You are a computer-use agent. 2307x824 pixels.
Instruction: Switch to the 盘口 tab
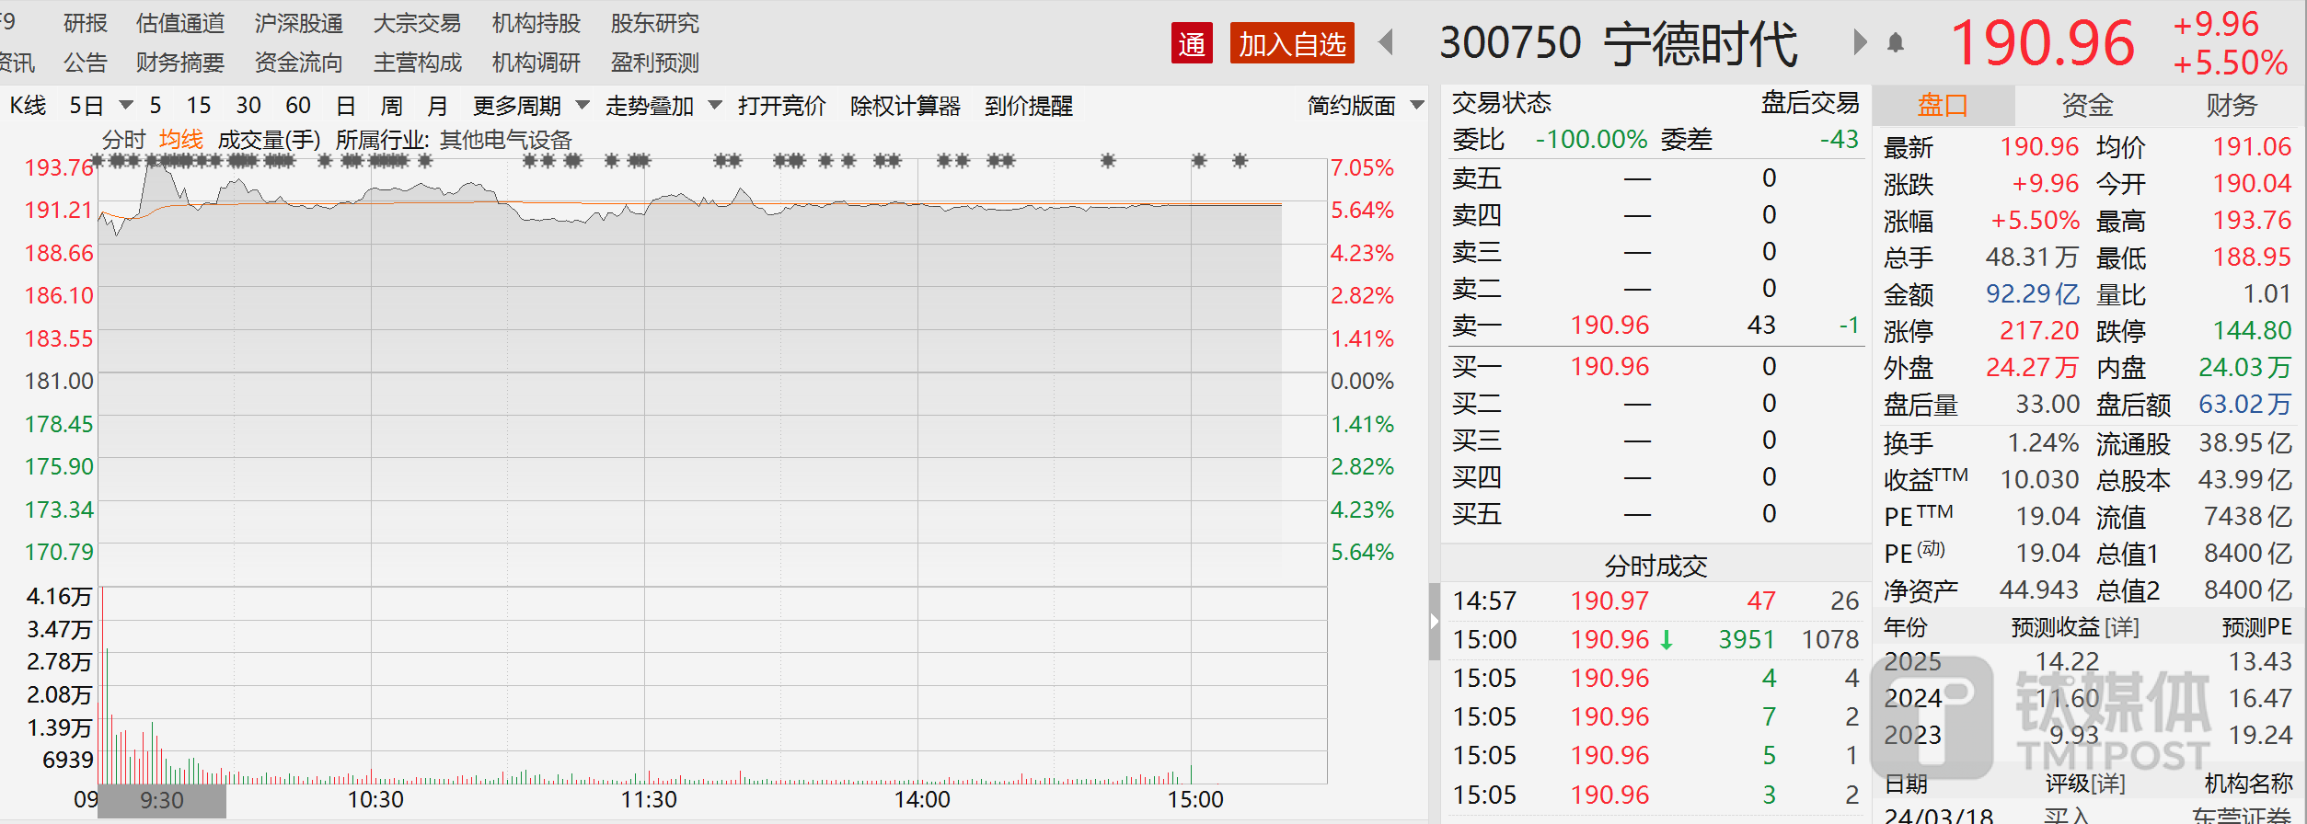coord(1943,106)
